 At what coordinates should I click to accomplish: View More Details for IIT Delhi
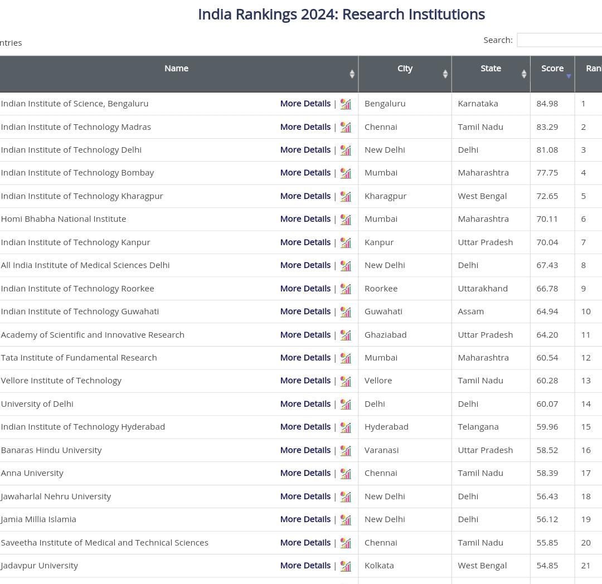coord(305,150)
